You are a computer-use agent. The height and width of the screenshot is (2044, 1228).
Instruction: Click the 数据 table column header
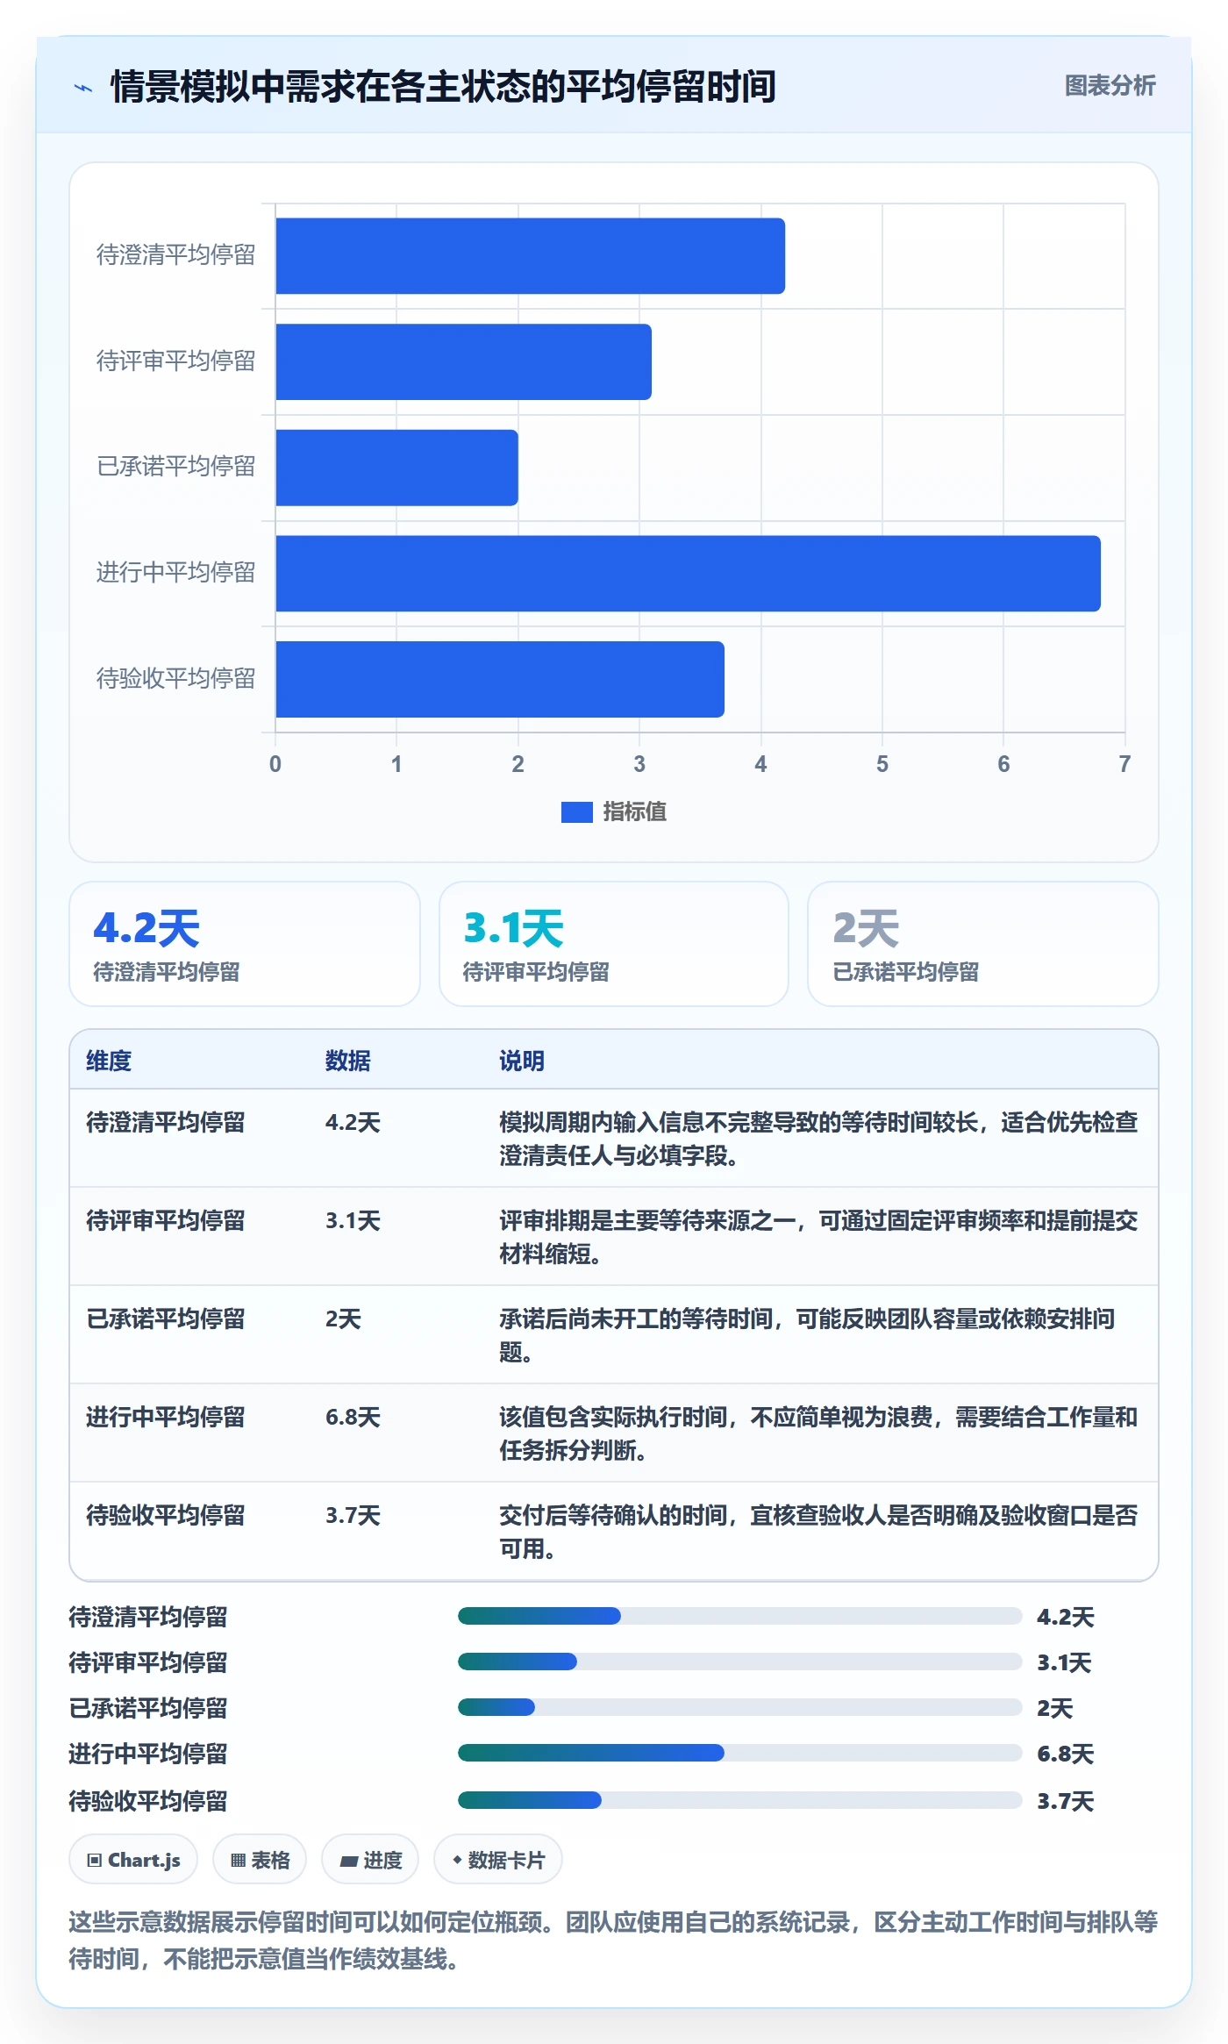[x=348, y=1061]
